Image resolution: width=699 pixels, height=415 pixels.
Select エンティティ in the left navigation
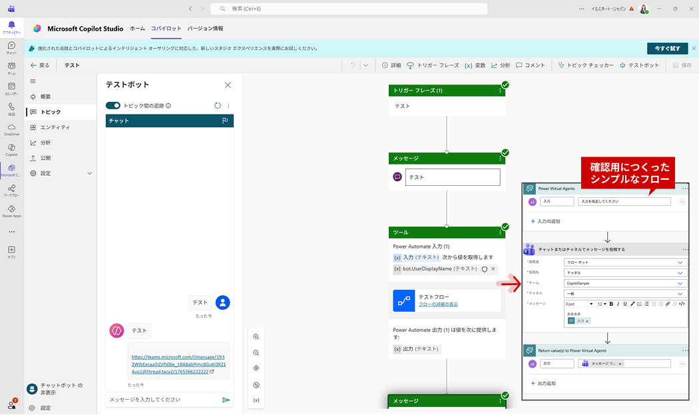pos(55,127)
